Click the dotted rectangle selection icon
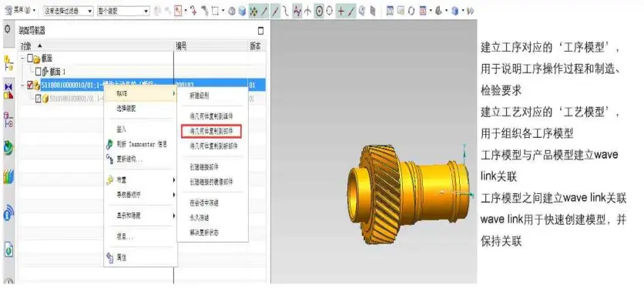This screenshot has height=288, width=644. coord(214,11)
